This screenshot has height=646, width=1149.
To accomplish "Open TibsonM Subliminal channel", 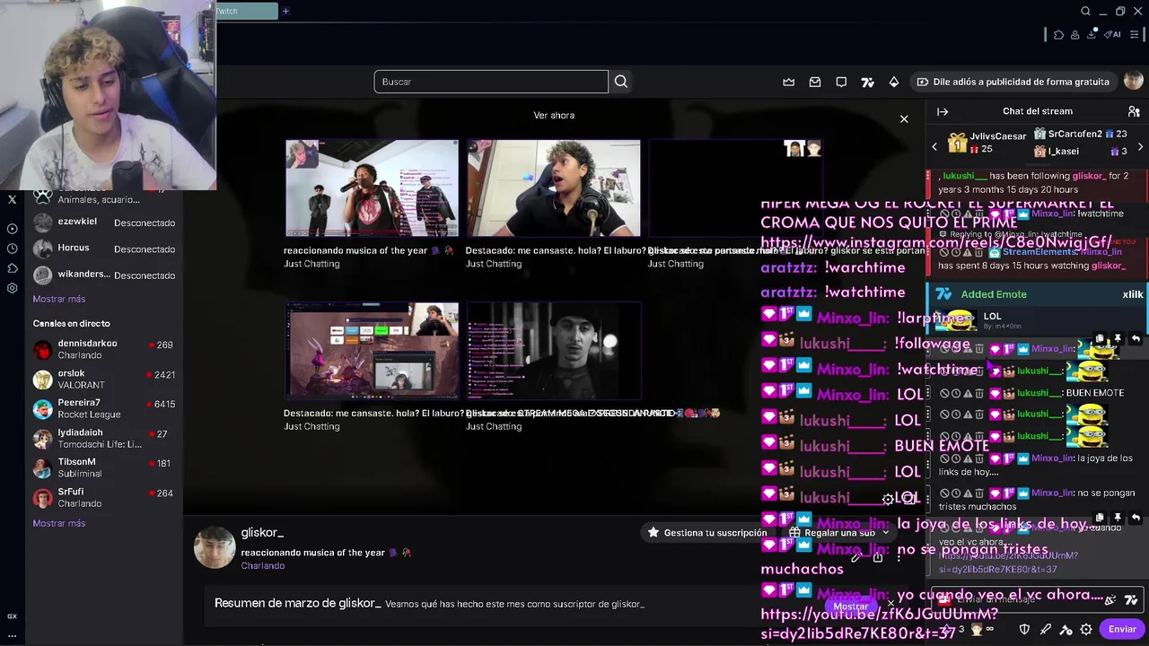I will [103, 467].
